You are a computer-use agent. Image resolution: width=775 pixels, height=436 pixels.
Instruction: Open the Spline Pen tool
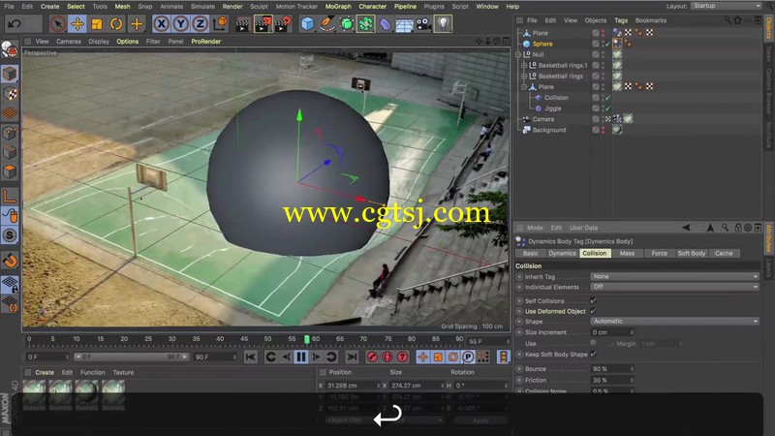pos(327,23)
